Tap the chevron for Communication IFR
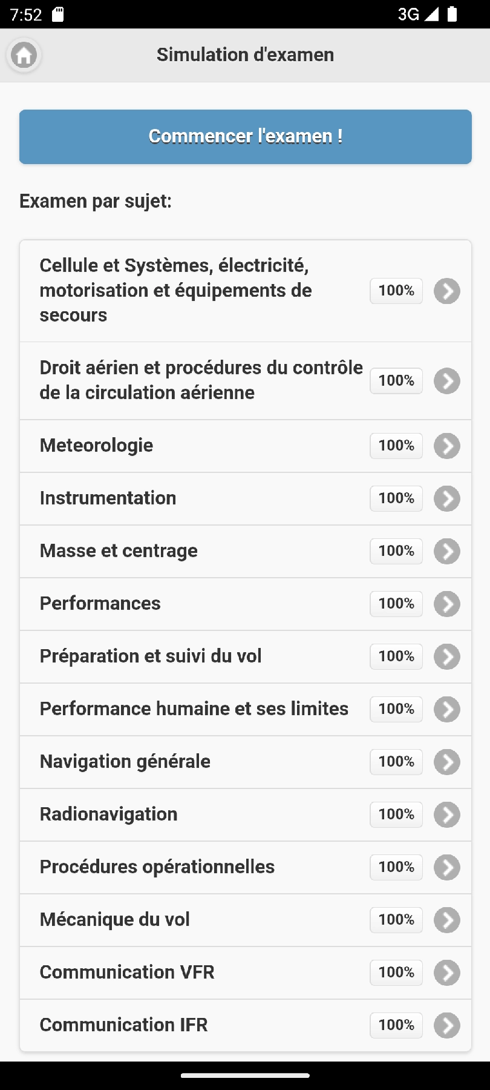This screenshot has width=490, height=1090. 447,1026
